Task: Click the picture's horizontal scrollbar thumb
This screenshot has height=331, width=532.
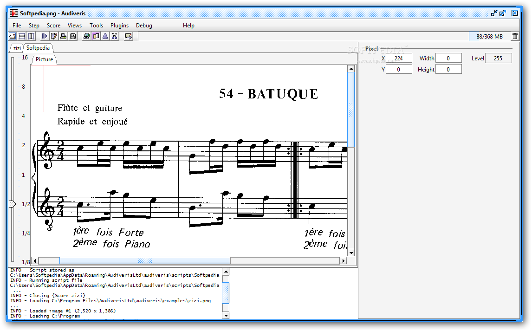Action: [x=145, y=261]
